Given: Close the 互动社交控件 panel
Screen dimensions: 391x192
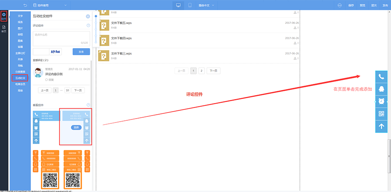Looking at the screenshot, I should (x=88, y=16).
